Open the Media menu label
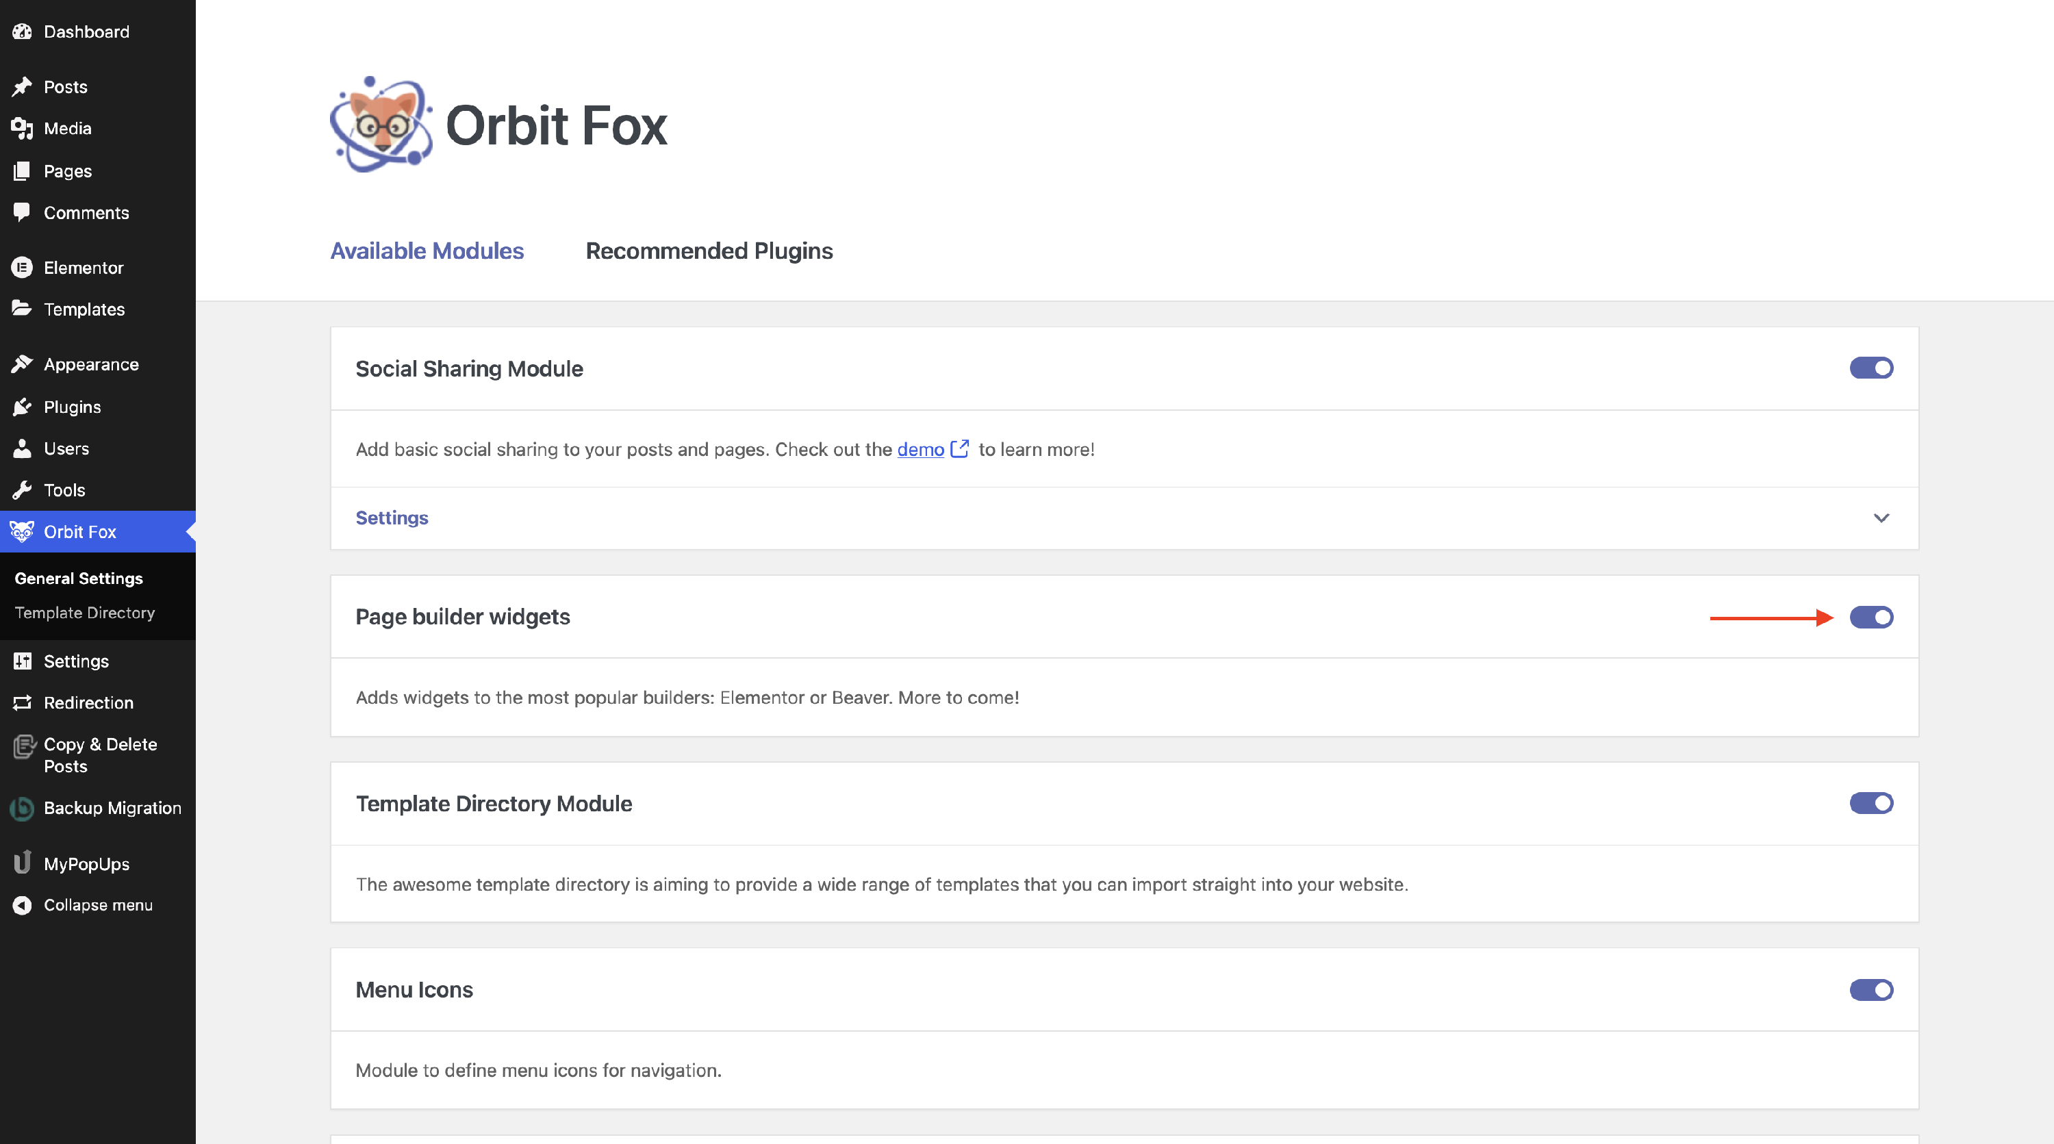Screen dimensions: 2054x1144 68,128
